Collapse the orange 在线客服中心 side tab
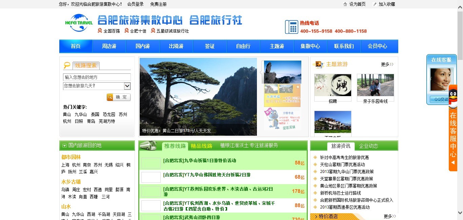463x220 pixels. [x=452, y=163]
